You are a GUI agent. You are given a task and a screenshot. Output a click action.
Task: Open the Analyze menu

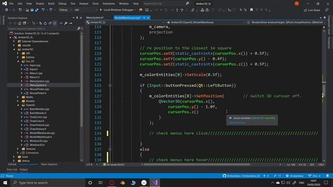pos(84,4)
